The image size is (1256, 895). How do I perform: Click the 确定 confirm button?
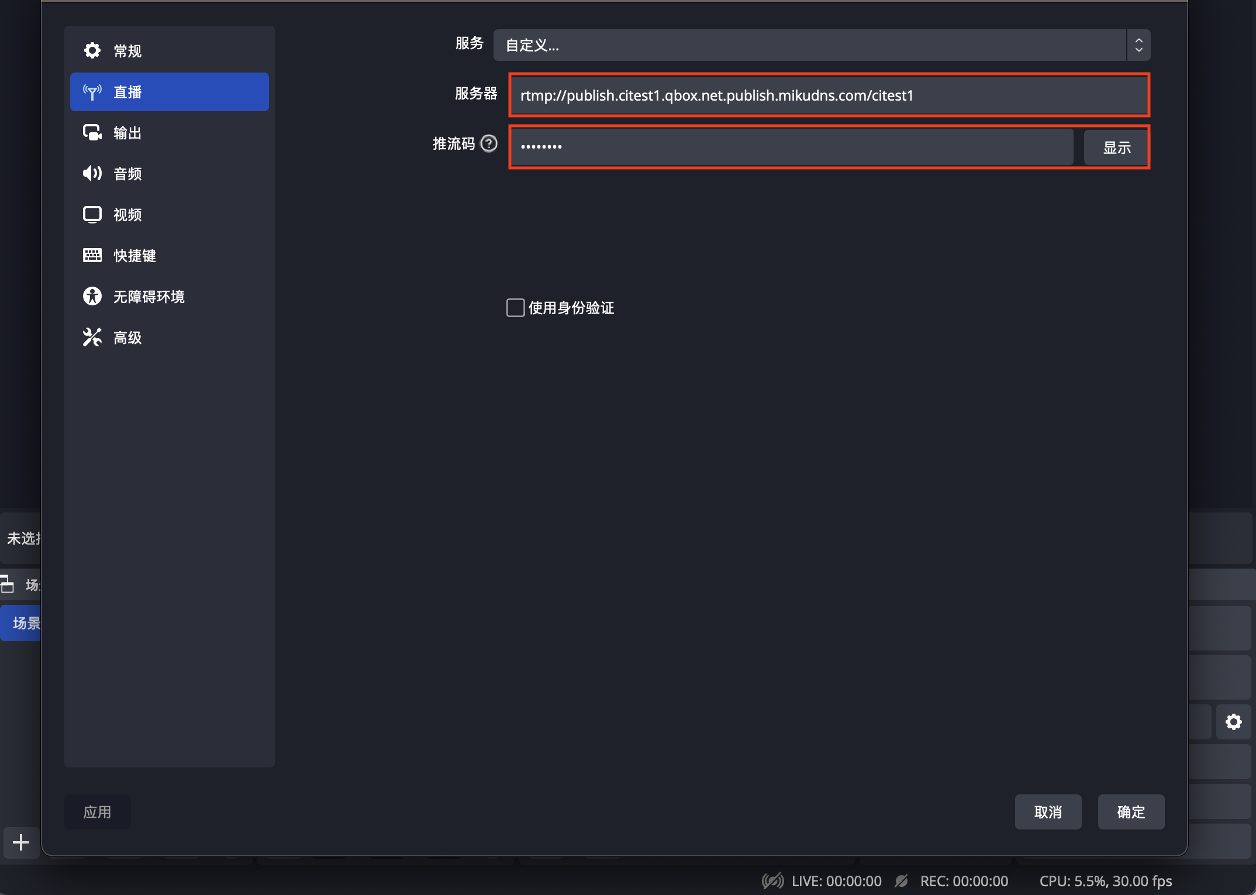point(1131,812)
